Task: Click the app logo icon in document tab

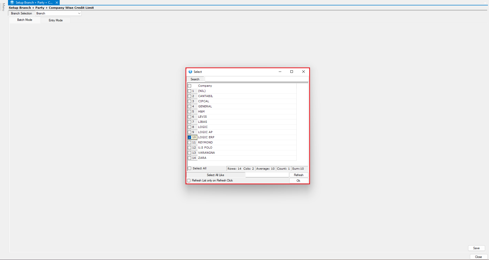Action: click(12, 3)
